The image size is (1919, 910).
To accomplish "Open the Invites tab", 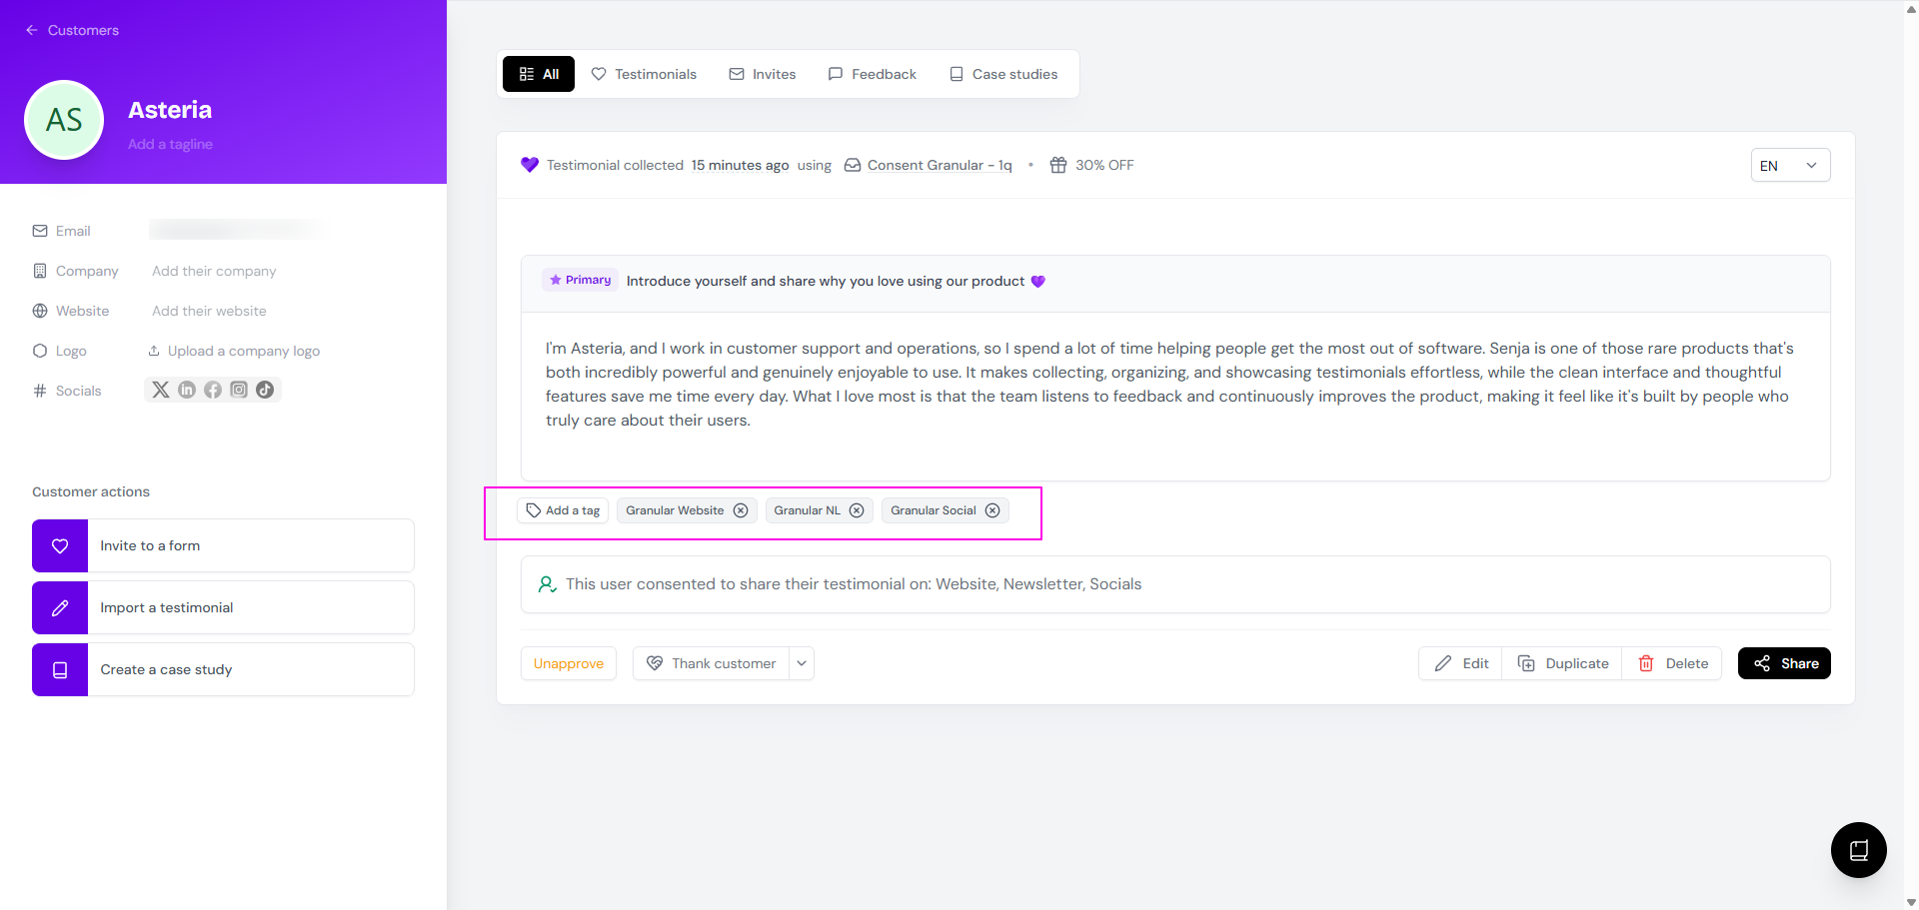I will pyautogui.click(x=763, y=74).
